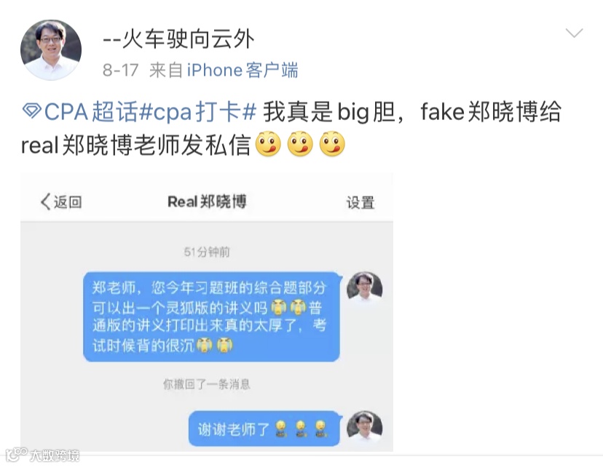Open the 设置 settings button

[x=360, y=202]
